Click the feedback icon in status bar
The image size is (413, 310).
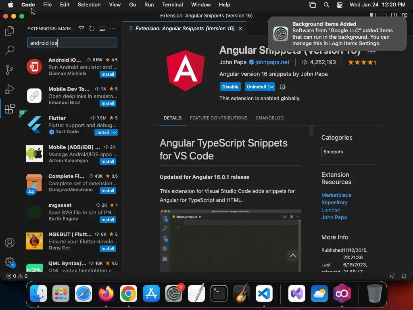[x=392, y=276]
